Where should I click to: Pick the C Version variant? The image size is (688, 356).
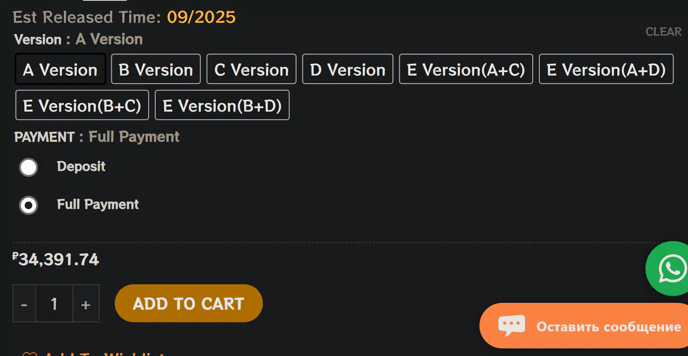tap(251, 69)
